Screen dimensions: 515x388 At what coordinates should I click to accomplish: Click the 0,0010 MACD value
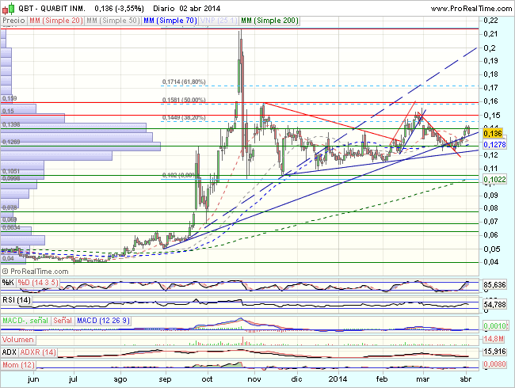[494, 326]
